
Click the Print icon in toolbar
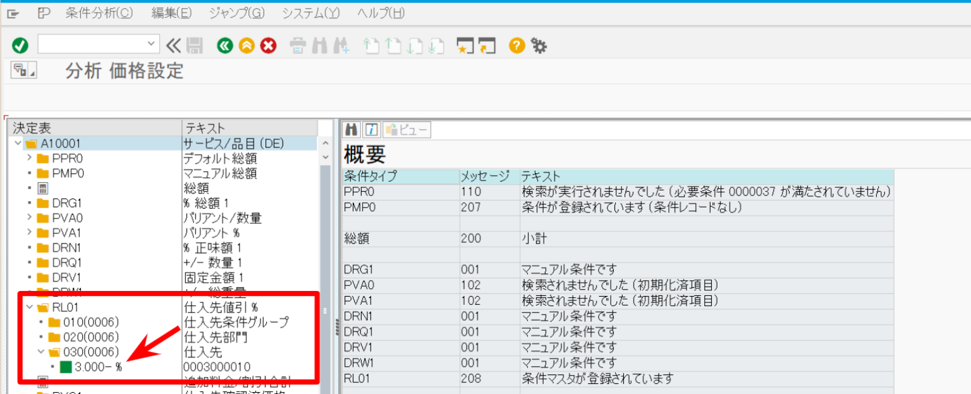298,46
